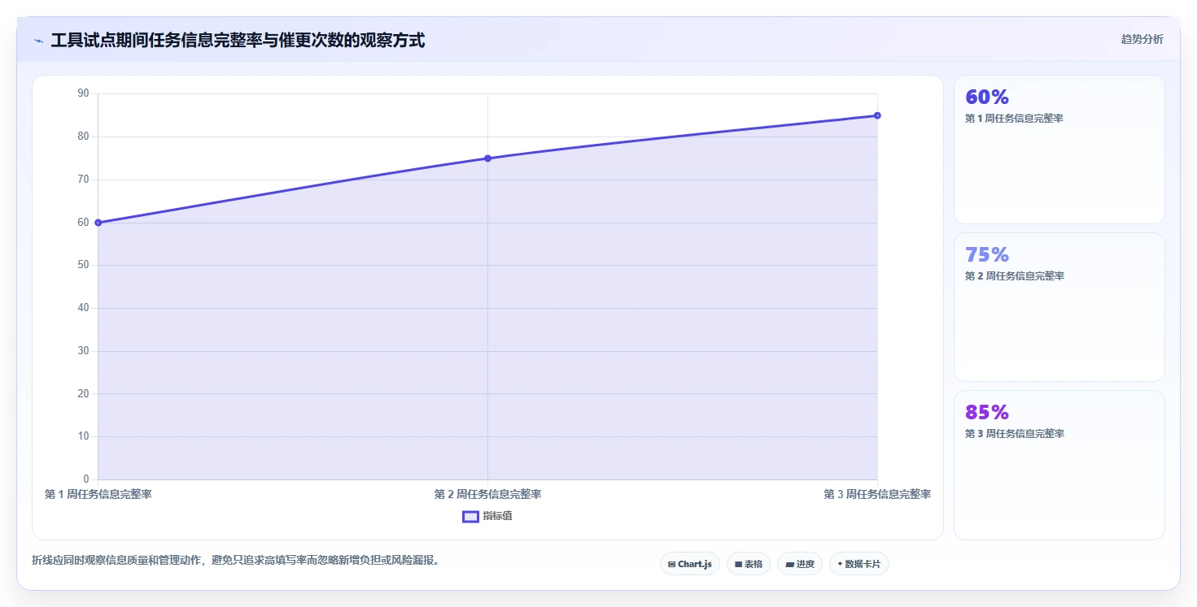Select the 进度 chip
1197x607 pixels.
(800, 564)
